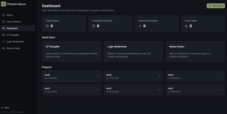Click the clock icon on test6 card
The height and width of the screenshot is (114, 227).
[x=45, y=78]
